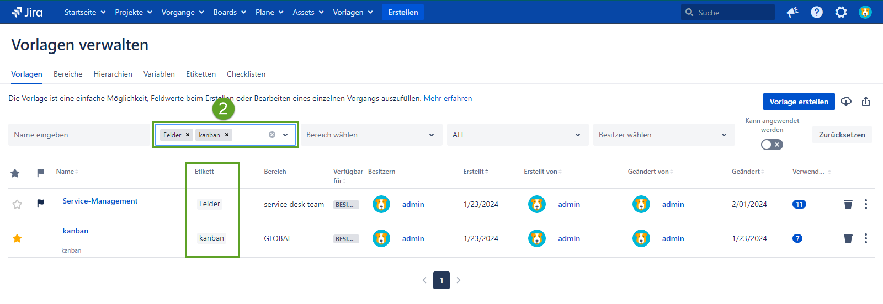Delete the Service-Management template via trash icon
This screenshot has height=304, width=883.
(848, 204)
